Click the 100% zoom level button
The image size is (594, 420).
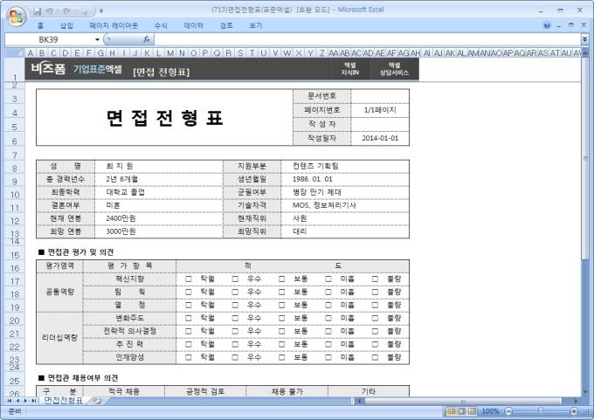pos(490,411)
